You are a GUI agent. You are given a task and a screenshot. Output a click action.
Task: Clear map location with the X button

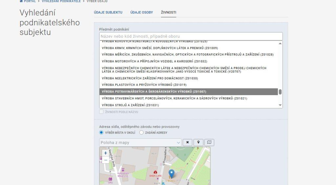pos(187,142)
